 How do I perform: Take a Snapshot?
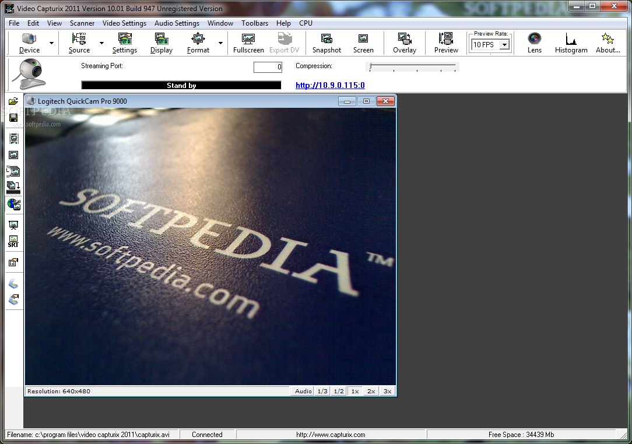[x=326, y=44]
